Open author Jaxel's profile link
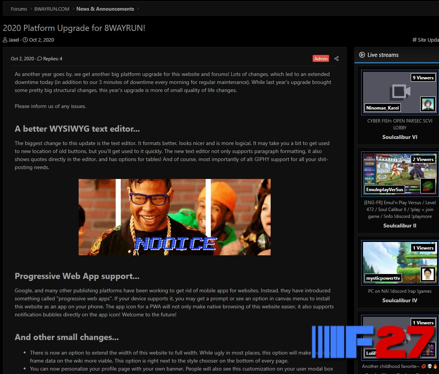439x374 pixels. coord(14,40)
